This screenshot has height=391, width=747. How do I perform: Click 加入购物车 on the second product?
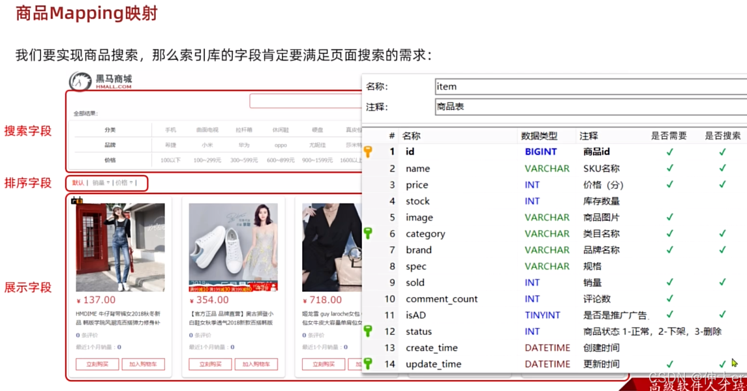257,365
